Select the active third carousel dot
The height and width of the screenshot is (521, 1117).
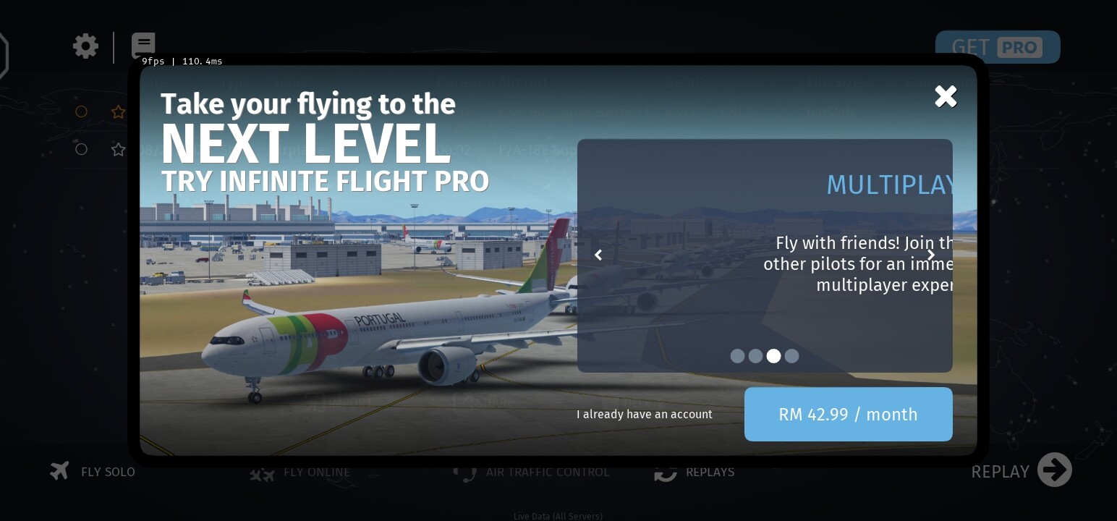(x=773, y=356)
